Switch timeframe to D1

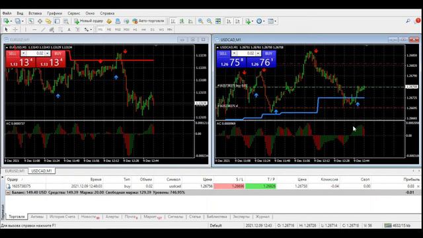click(153, 29)
